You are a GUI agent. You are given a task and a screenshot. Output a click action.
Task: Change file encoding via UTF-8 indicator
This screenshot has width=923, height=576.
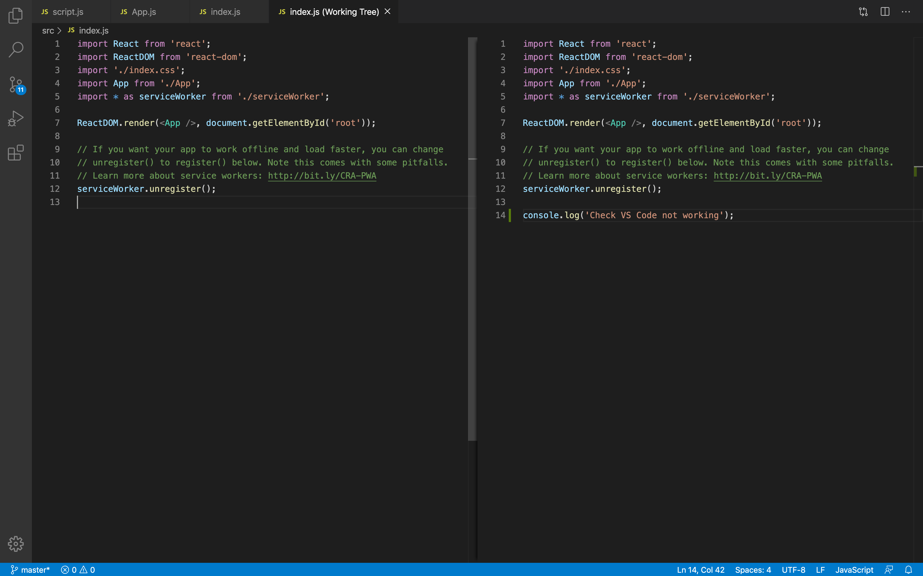coord(793,569)
